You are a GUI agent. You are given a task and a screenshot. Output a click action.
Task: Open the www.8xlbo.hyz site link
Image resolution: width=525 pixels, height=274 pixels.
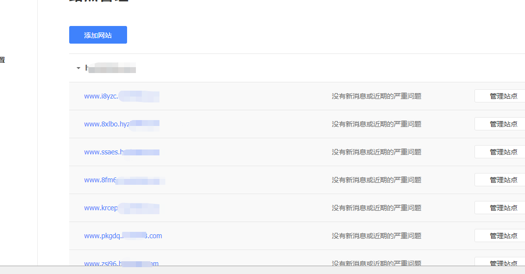(x=121, y=124)
